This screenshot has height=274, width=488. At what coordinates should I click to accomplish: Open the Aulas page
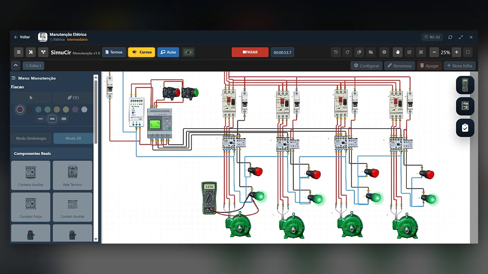click(x=168, y=52)
